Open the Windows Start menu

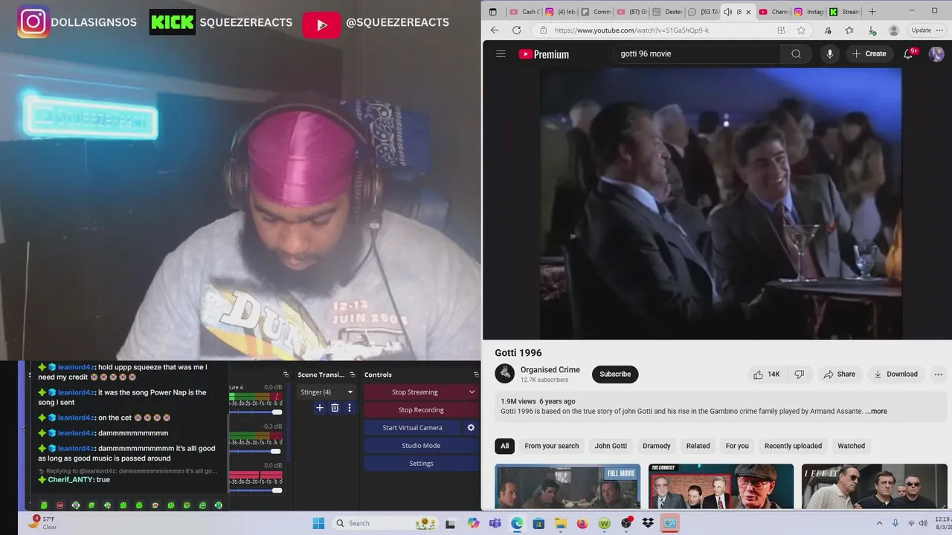(x=318, y=523)
